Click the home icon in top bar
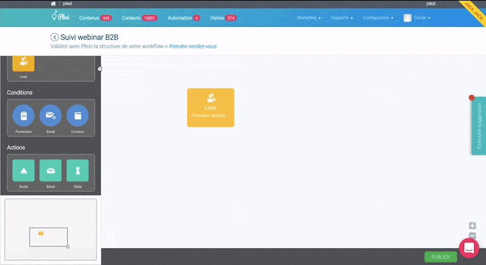This screenshot has width=486, height=265. point(53,4)
